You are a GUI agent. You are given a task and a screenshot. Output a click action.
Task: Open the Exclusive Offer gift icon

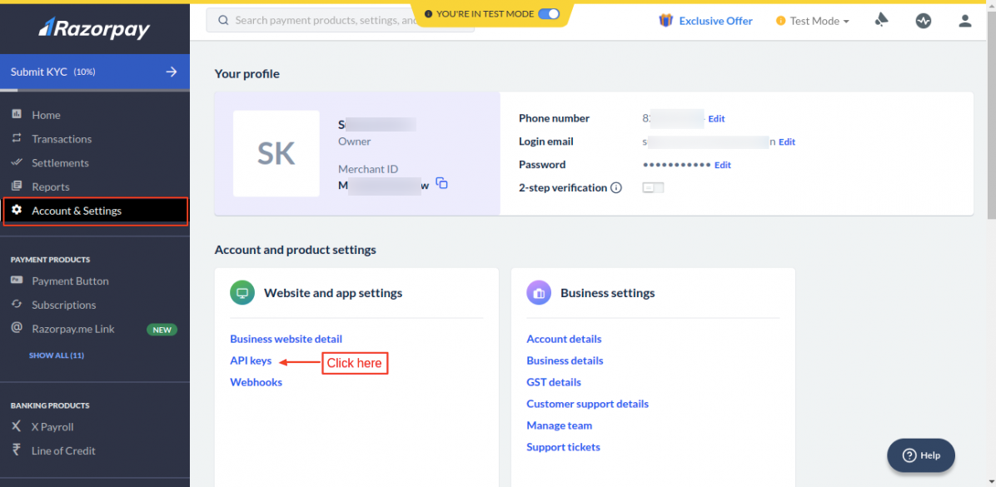(x=665, y=21)
